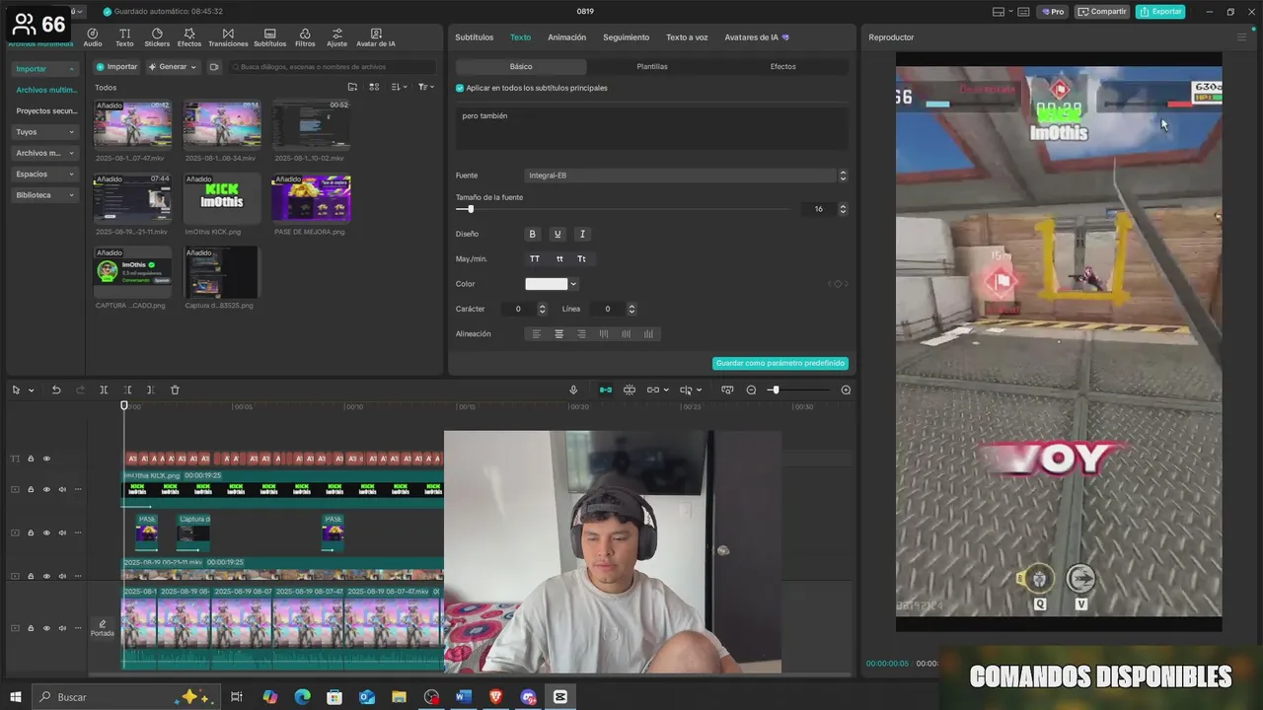
Task: Undo the last timeline action
Action: click(x=56, y=390)
